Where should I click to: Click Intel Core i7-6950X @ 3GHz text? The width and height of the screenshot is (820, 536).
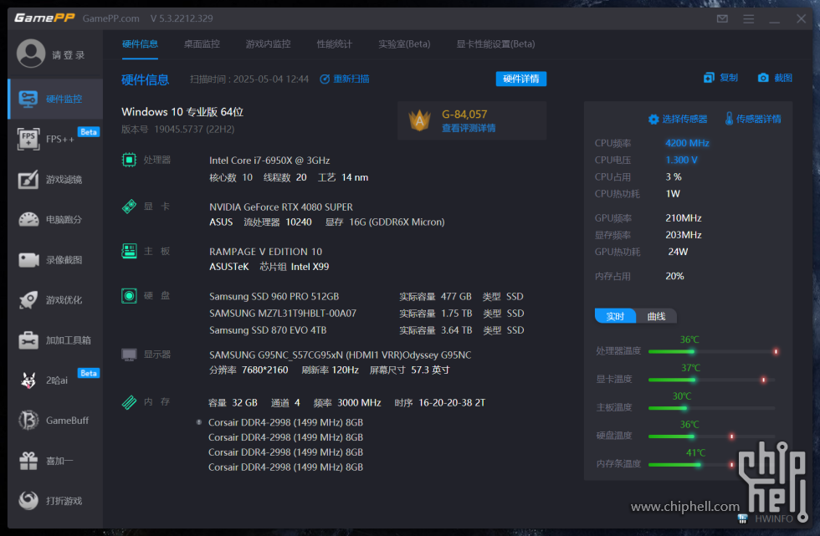click(269, 161)
